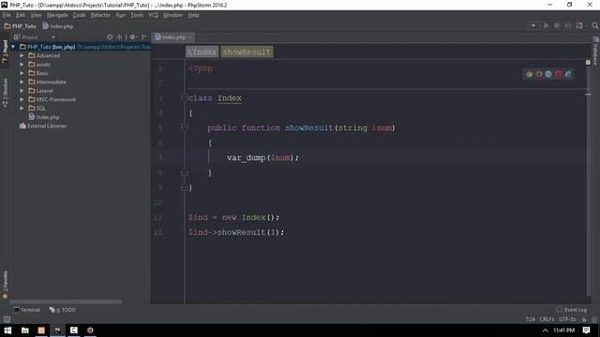
Task: Expand the assets folder
Action: tap(22, 65)
